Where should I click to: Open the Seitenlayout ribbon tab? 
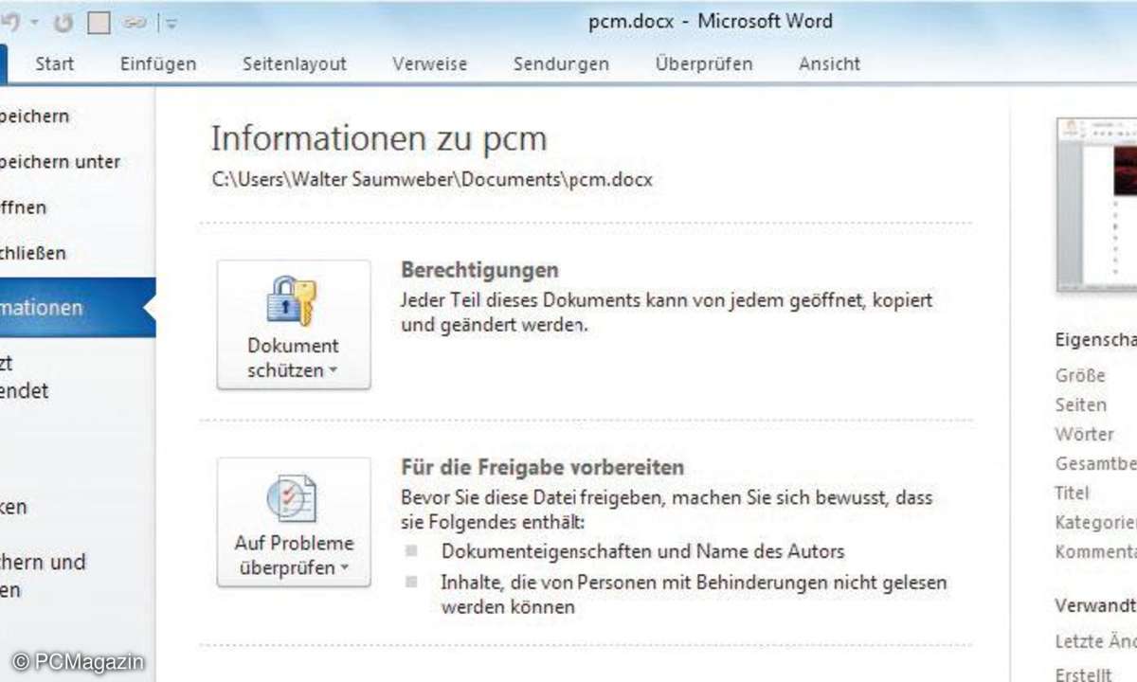(295, 64)
